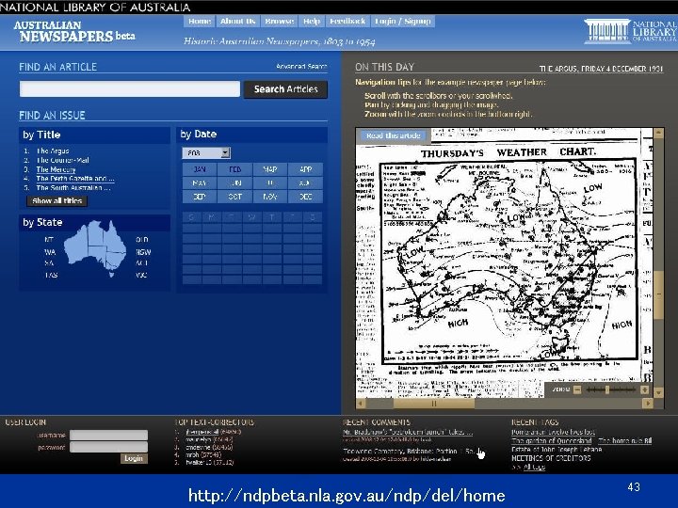Select the QLD state label
Image resolution: width=678 pixels, height=508 pixels.
pos(142,239)
